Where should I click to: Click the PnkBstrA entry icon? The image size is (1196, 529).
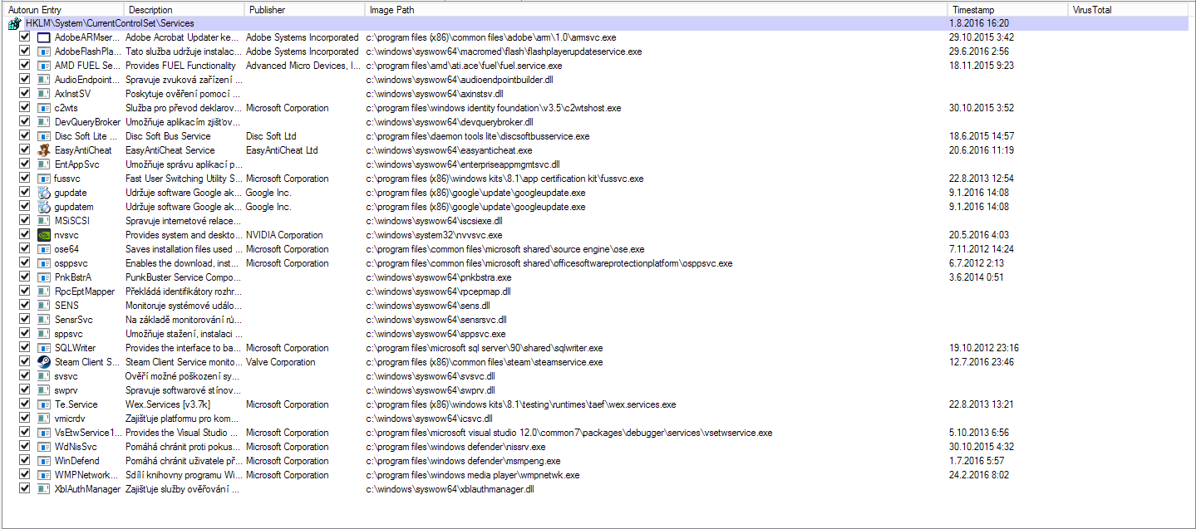(44, 277)
